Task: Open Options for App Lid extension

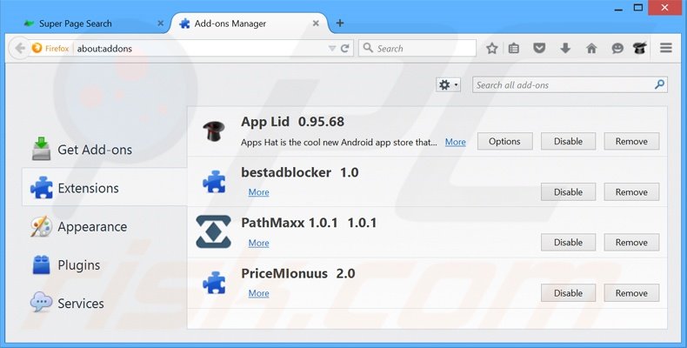Action: tap(504, 141)
